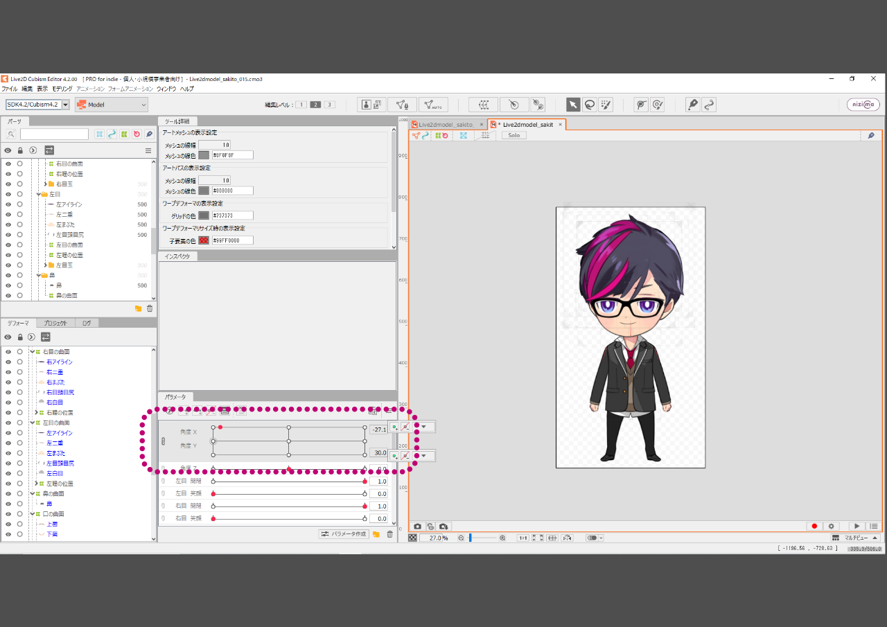Select the glue tool
Image resolution: width=887 pixels, height=627 pixels.
[641, 105]
